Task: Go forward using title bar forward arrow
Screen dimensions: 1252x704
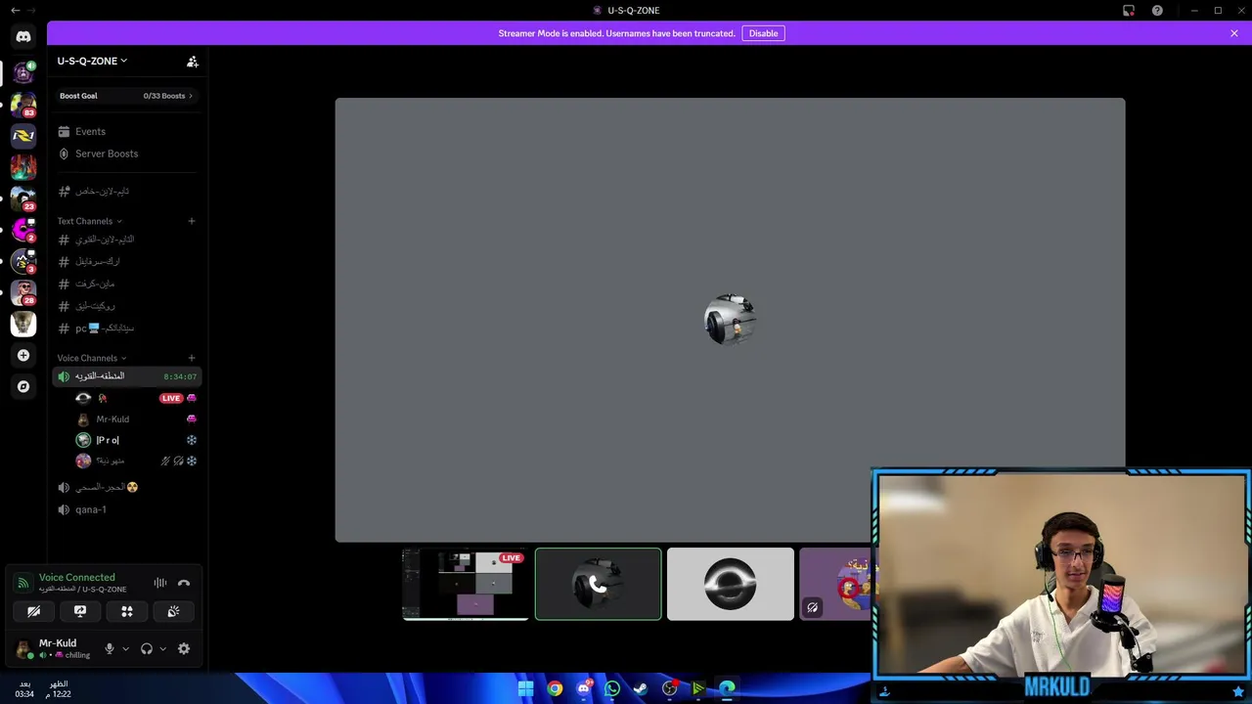Action: coord(32,11)
